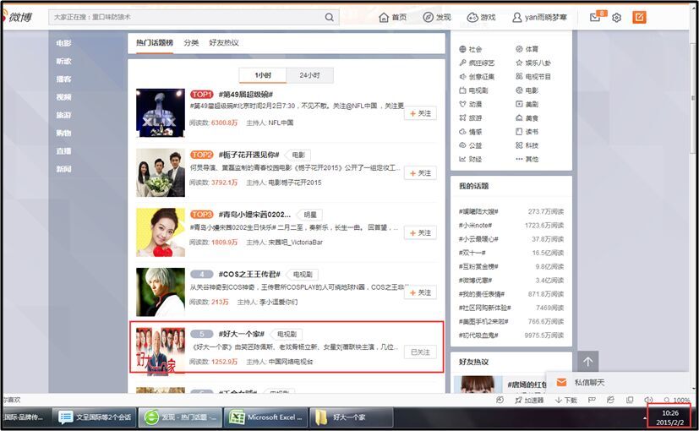Open the #好大一个家# topic title

tap(242, 334)
